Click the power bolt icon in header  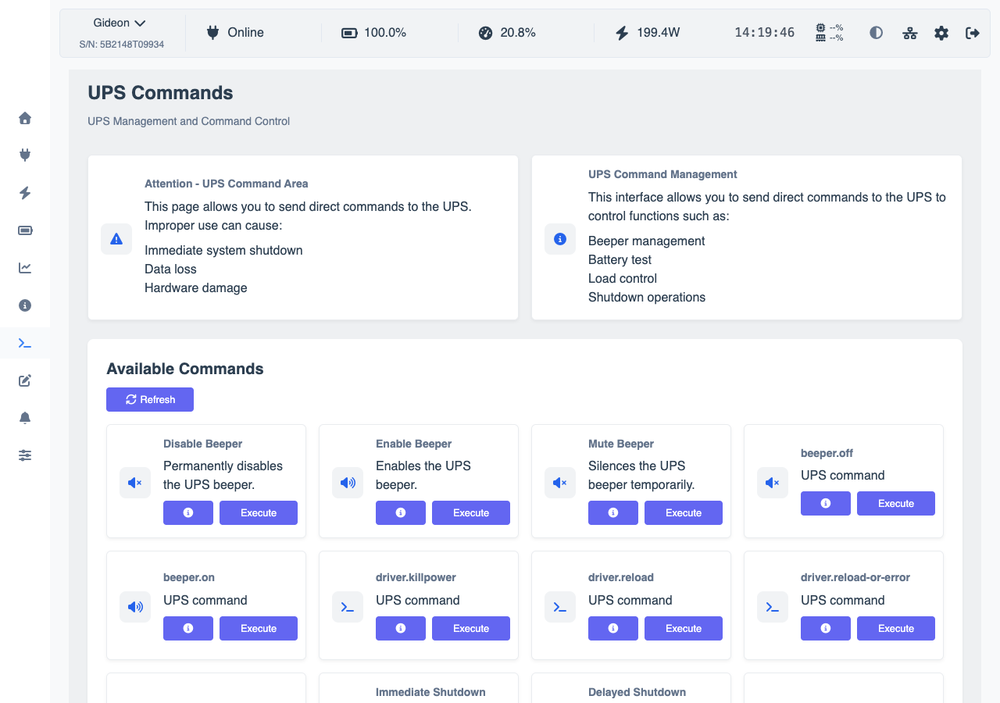click(622, 33)
